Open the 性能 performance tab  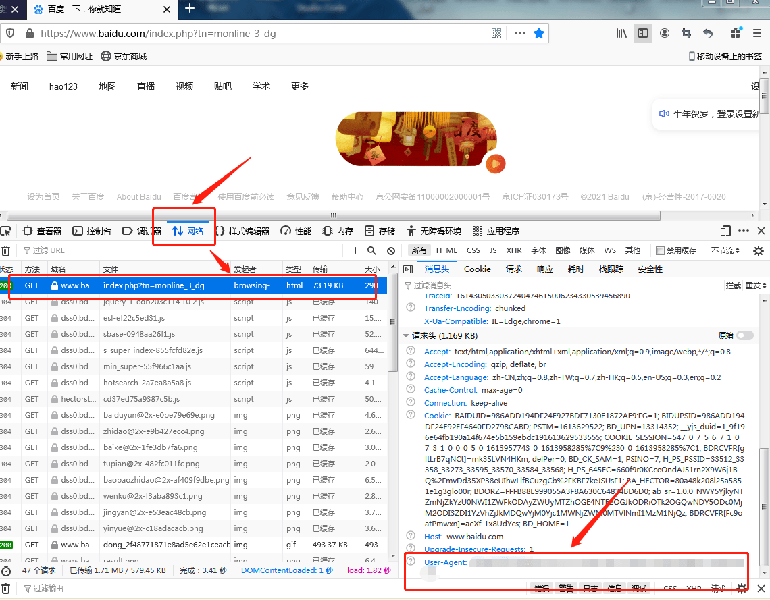[x=296, y=231]
